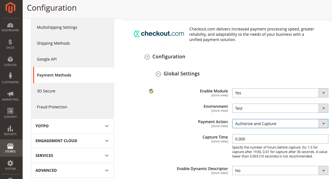
Task: Open the Environment dropdown set to Test
Action: click(280, 108)
